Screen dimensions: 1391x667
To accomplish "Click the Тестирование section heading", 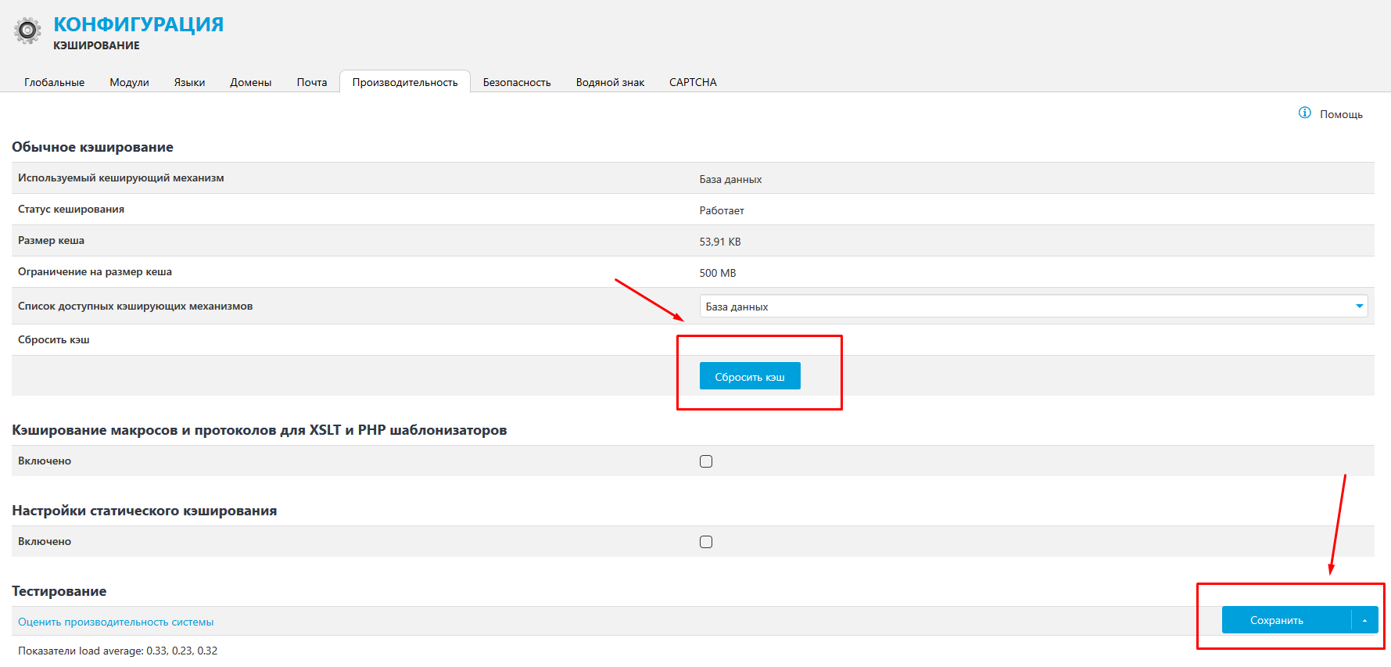I will tap(59, 591).
